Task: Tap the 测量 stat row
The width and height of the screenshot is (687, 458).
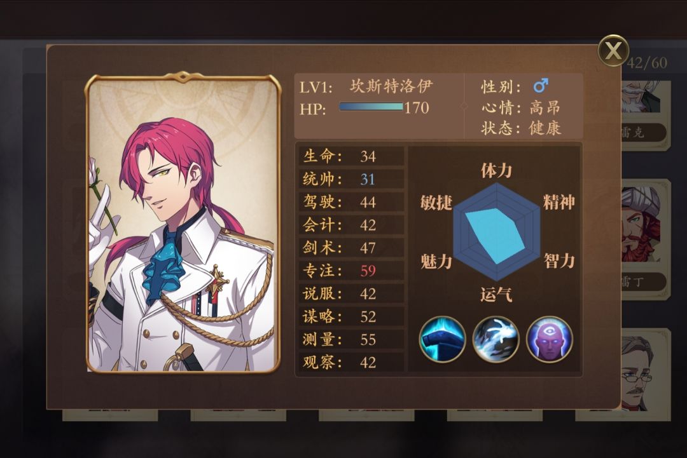Action: [351, 339]
